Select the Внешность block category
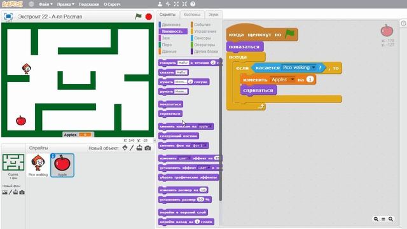407x229 pixels. pos(172,31)
